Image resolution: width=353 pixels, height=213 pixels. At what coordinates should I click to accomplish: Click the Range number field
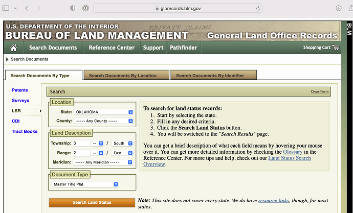click(81, 153)
